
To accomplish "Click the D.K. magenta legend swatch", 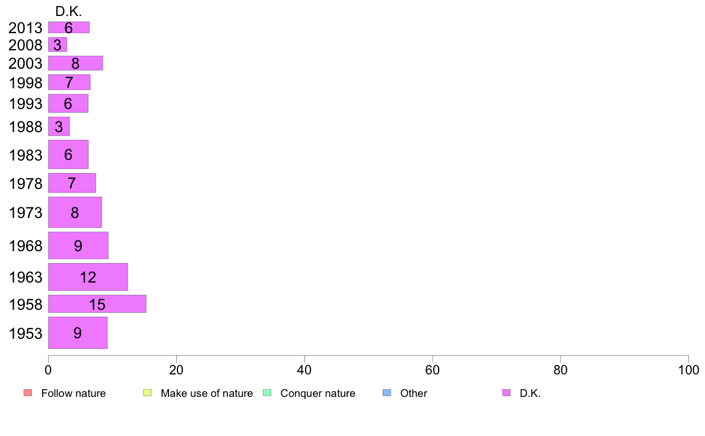I will pos(506,393).
